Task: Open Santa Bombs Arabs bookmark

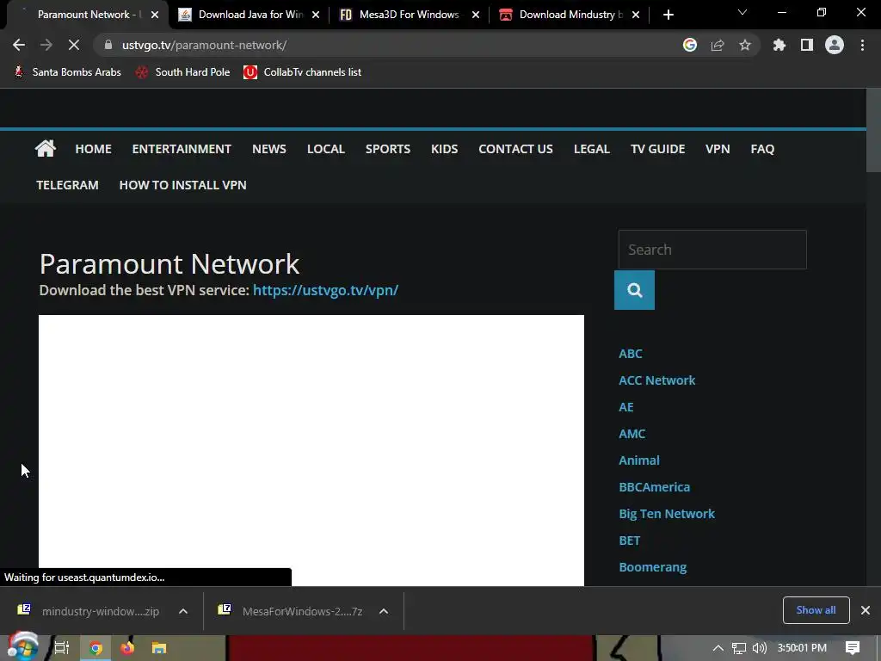Action: pos(67,72)
